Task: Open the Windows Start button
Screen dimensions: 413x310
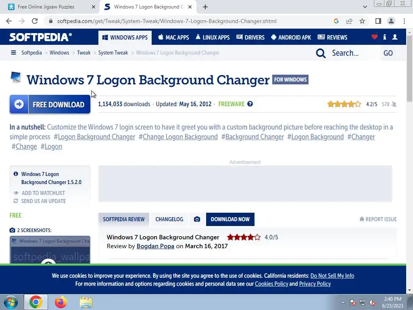Action: click(x=10, y=302)
